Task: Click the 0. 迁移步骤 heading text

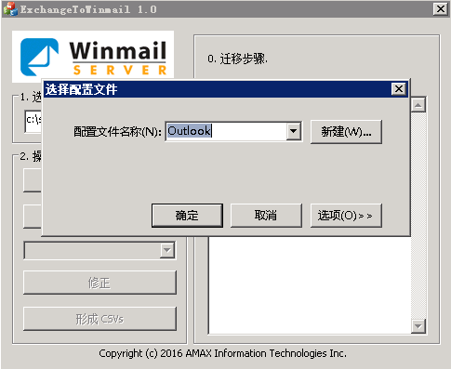Action: (x=237, y=59)
